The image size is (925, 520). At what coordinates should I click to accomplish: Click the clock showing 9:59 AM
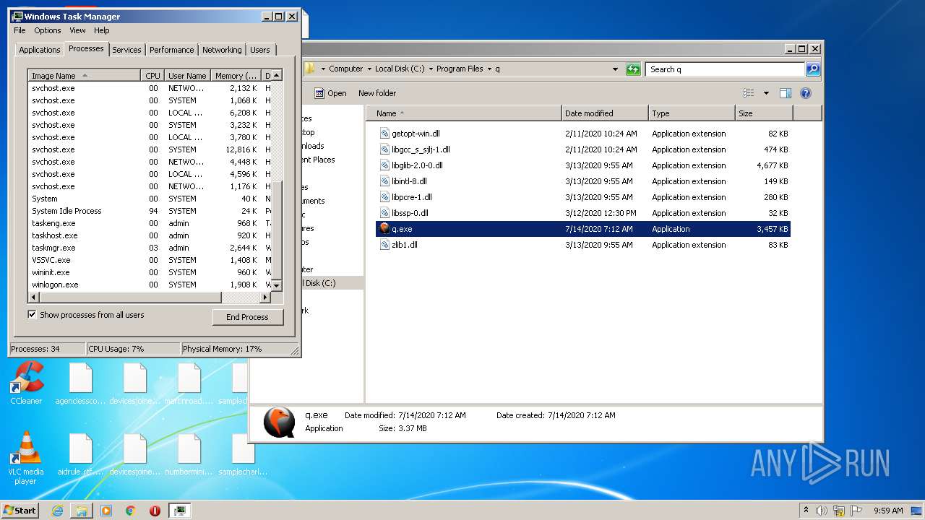click(888, 511)
